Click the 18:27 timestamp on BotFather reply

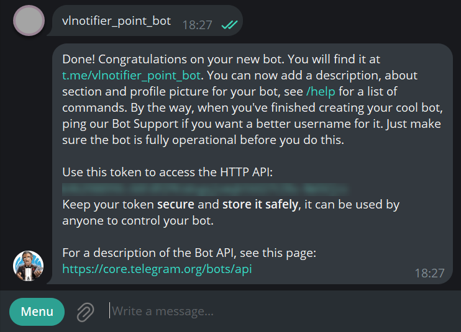(429, 273)
